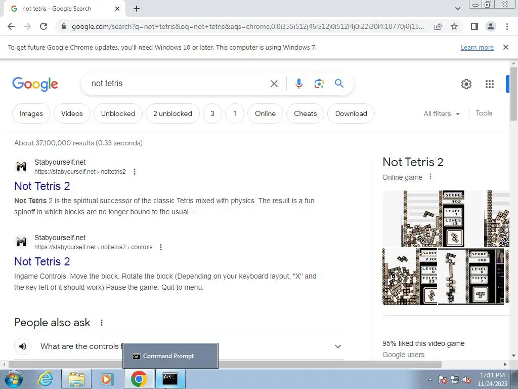Select the Download filter chip

pos(351,113)
